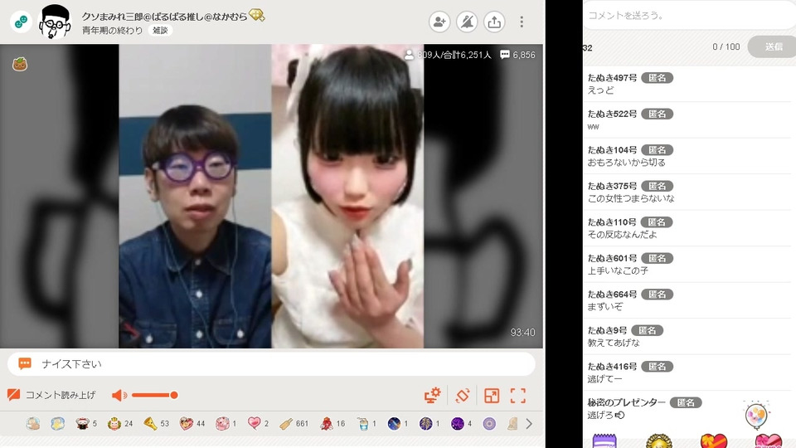796x448 pixels.
Task: Toggle コメント読み上げ comment read-aloud
Action: pos(51,395)
